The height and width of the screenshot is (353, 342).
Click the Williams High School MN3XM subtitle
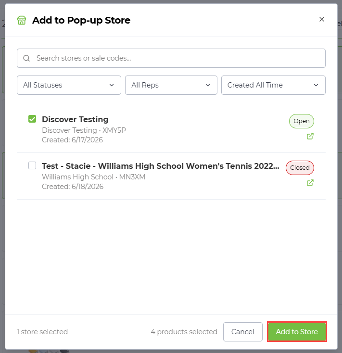93,177
